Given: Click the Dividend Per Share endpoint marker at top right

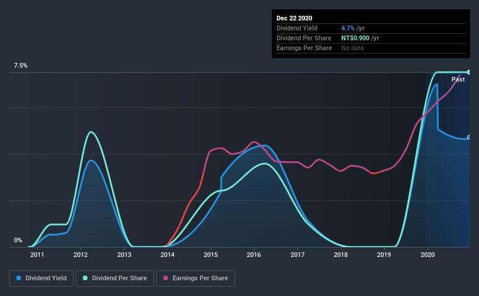Looking at the screenshot, I should click(x=469, y=72).
